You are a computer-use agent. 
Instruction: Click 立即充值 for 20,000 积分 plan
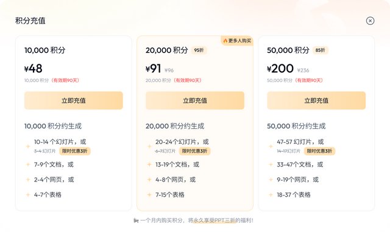pyautogui.click(x=195, y=100)
